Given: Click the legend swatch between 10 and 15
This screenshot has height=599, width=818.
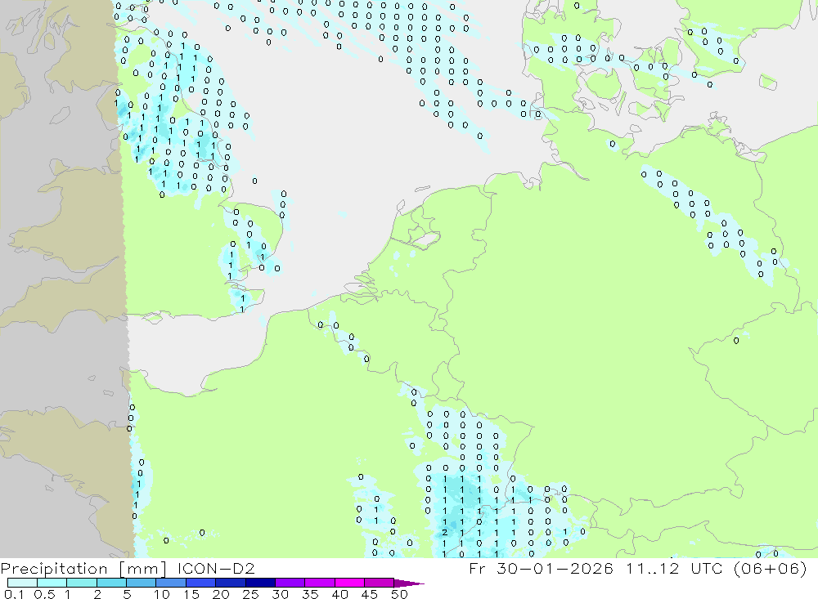Looking at the screenshot, I should [171, 583].
